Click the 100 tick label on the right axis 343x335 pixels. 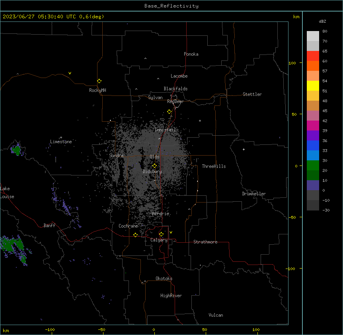click(292, 63)
